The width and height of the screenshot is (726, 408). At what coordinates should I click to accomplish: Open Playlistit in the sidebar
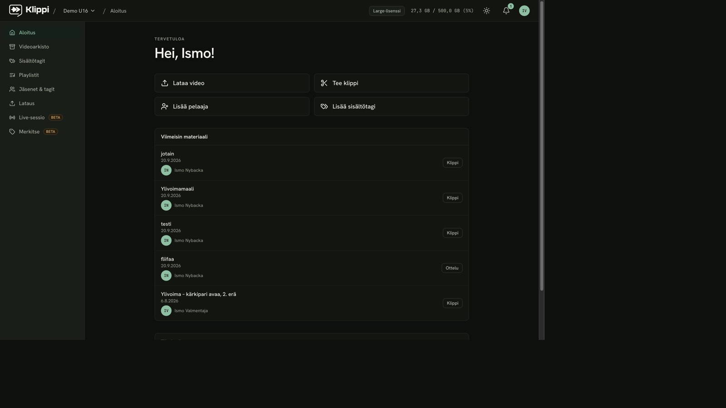(x=42, y=75)
